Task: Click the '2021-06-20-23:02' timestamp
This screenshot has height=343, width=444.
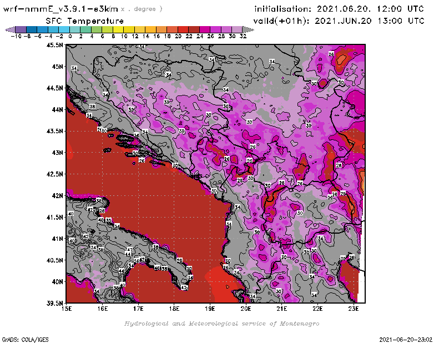Action: point(406,340)
